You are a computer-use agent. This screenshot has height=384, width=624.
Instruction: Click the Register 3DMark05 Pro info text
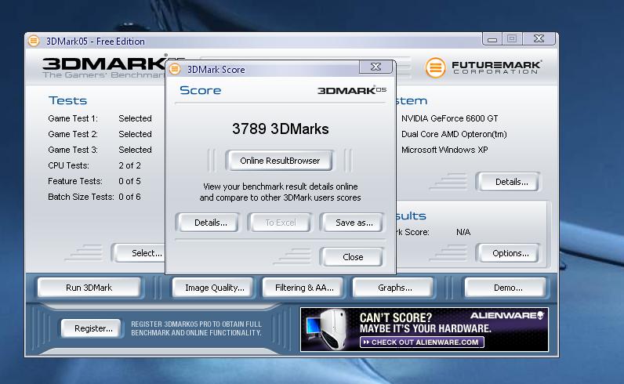point(196,328)
